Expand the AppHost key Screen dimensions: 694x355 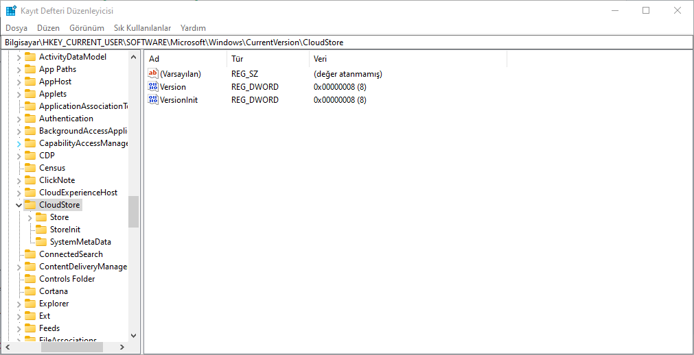pos(19,82)
